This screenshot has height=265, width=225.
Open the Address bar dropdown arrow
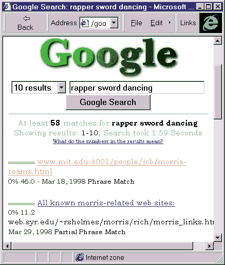pos(114,23)
